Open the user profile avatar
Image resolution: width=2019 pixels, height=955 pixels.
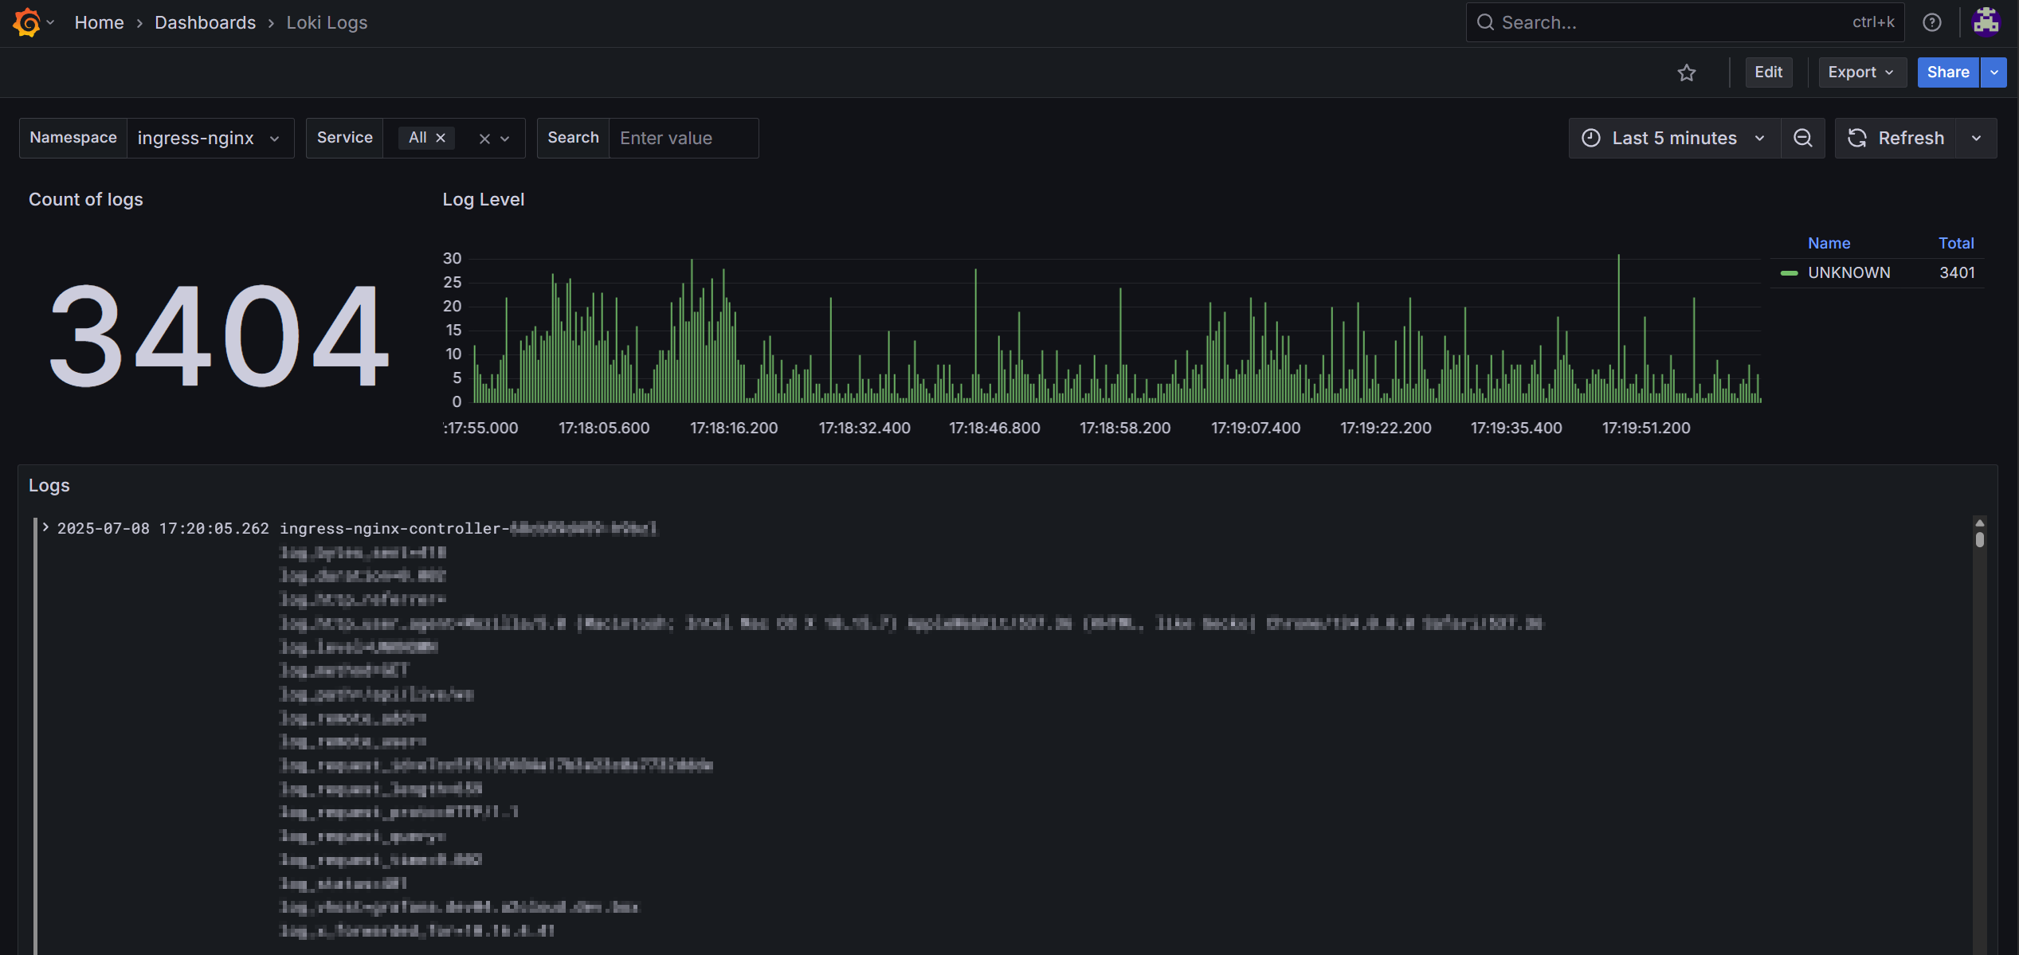point(1986,22)
